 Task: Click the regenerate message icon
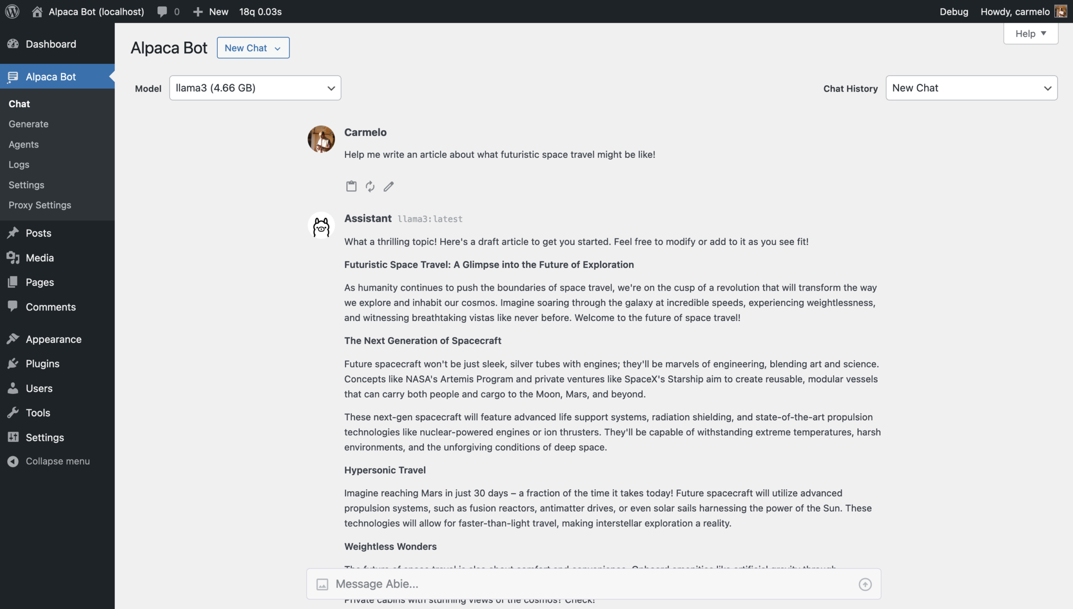pos(370,186)
